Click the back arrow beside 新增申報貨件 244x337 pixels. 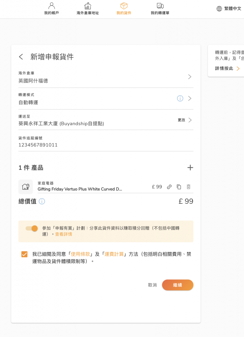coord(21,57)
